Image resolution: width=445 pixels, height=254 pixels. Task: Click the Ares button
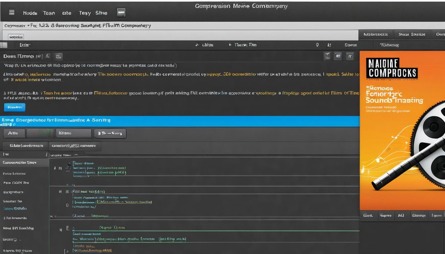[14, 133]
